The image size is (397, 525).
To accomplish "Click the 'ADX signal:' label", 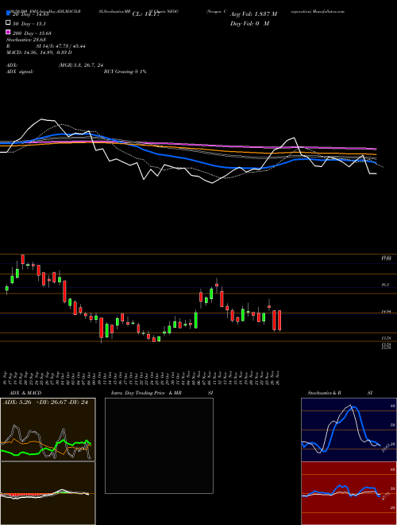I will point(20,72).
